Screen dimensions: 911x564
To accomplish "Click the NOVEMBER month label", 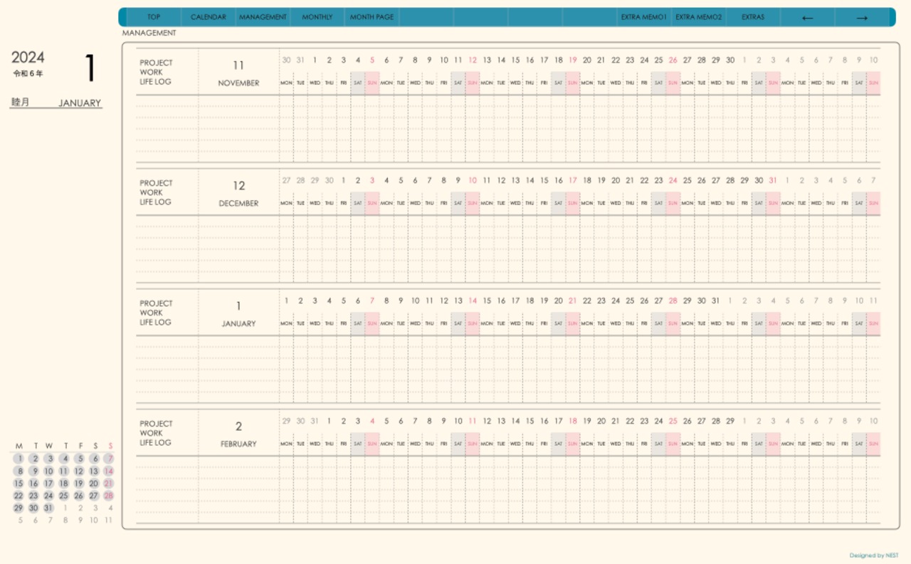I will [238, 83].
